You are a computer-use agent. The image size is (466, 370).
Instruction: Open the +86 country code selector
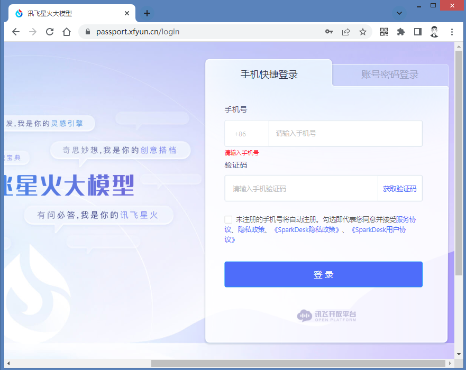coord(241,134)
